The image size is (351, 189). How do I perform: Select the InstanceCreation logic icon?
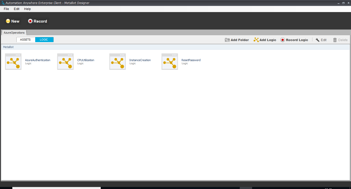coord(118,62)
